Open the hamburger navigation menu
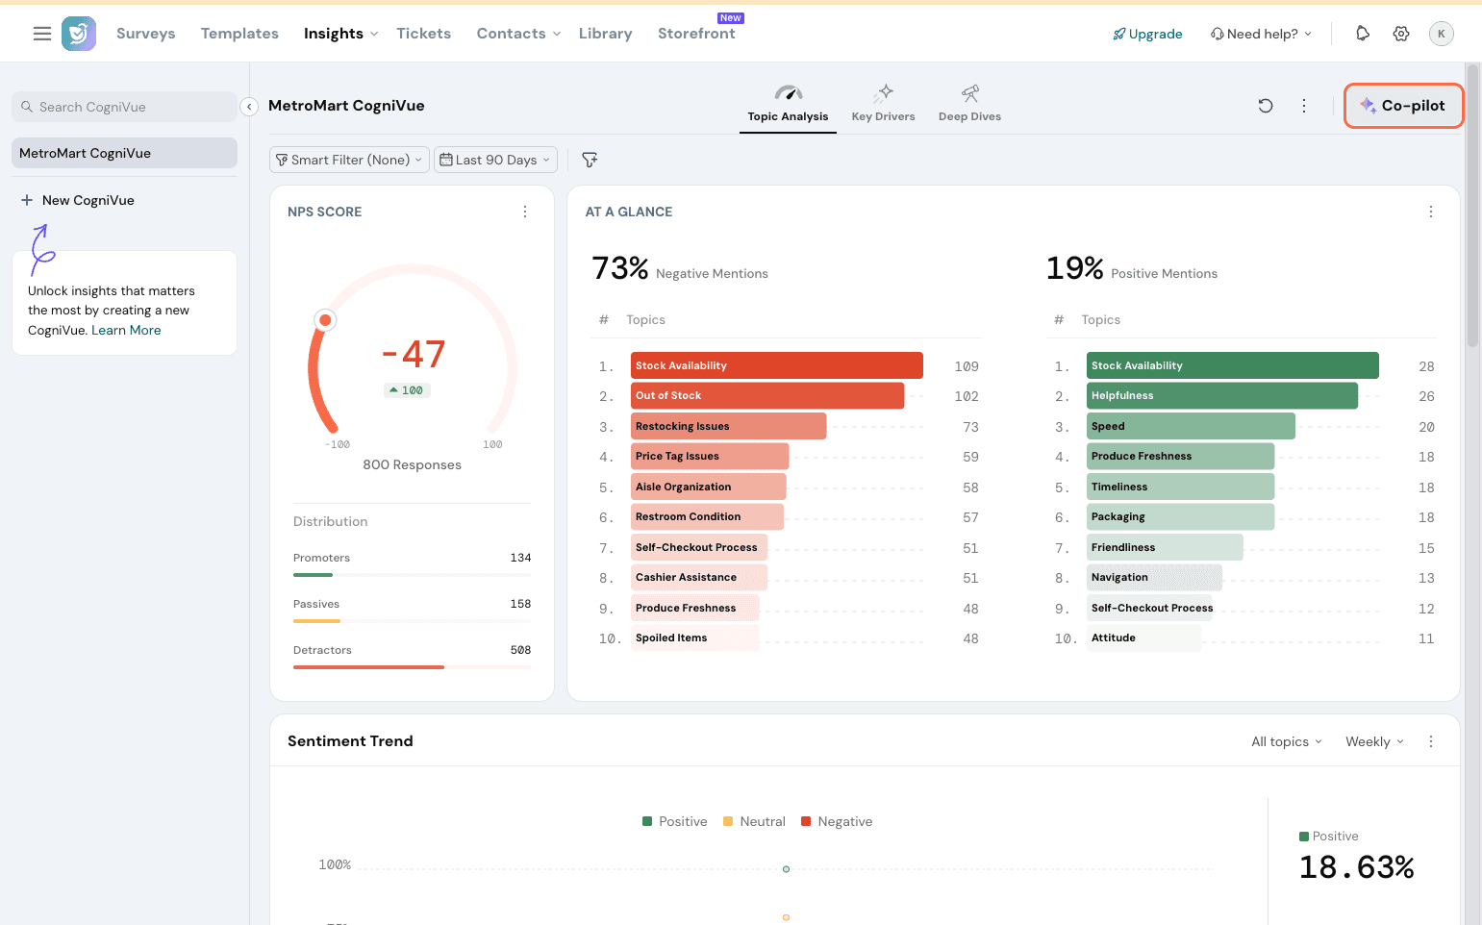Image resolution: width=1482 pixels, height=925 pixels. point(42,34)
